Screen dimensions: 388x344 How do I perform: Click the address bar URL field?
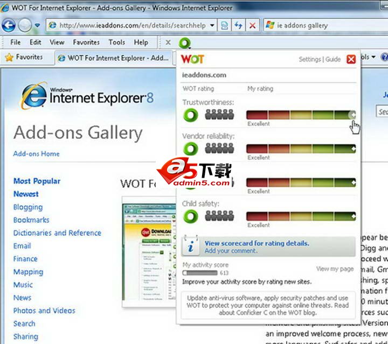[128, 25]
